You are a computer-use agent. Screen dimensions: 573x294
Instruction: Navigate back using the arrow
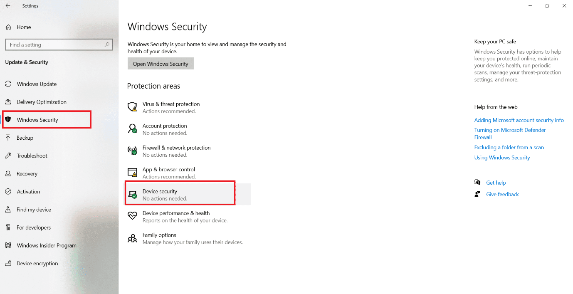pos(7,5)
